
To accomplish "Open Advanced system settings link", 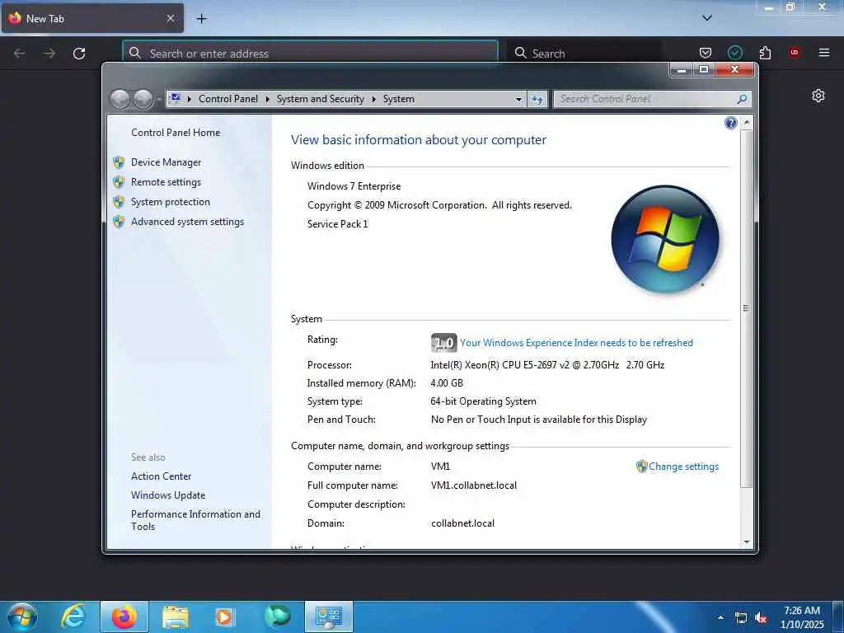I will click(187, 222).
